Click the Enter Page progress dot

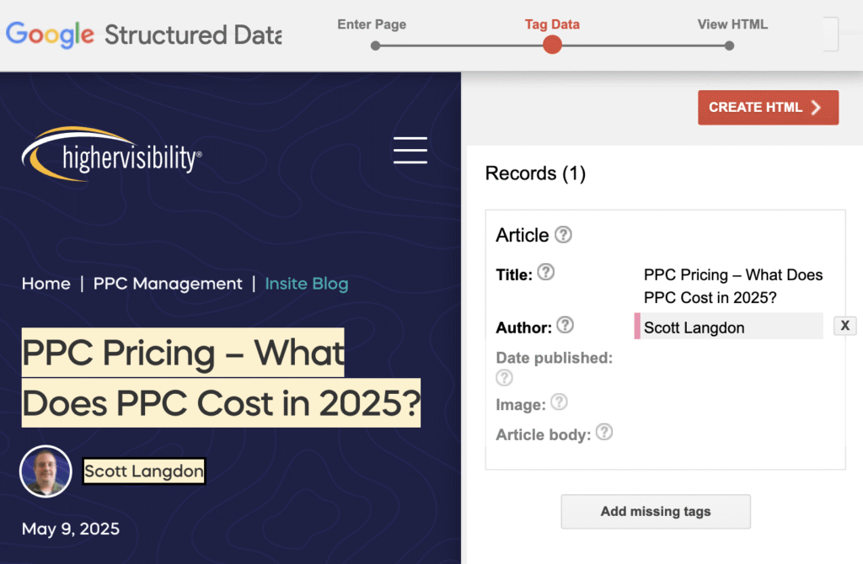375,45
